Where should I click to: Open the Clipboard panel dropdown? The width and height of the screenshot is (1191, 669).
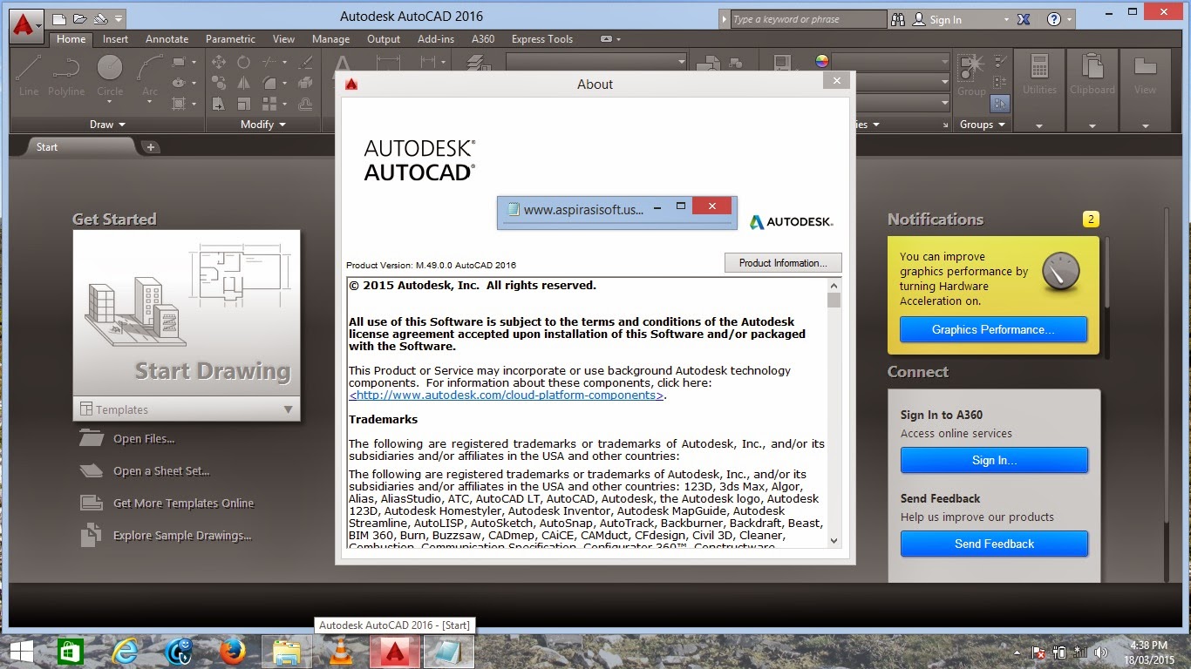click(x=1092, y=126)
